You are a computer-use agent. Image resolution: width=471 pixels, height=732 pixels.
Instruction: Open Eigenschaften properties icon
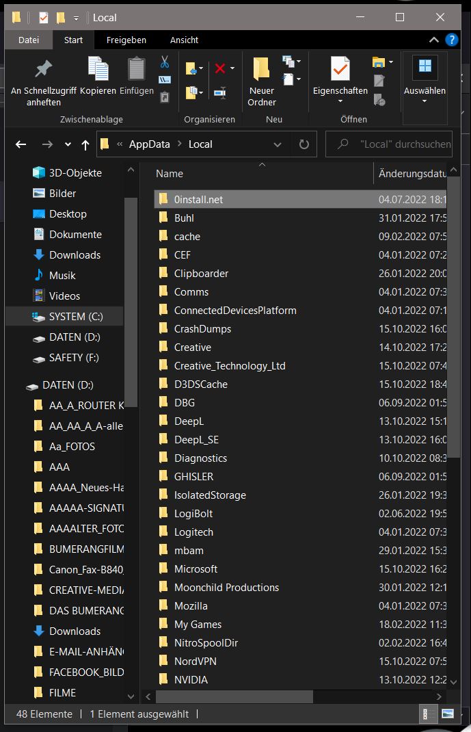click(x=340, y=69)
